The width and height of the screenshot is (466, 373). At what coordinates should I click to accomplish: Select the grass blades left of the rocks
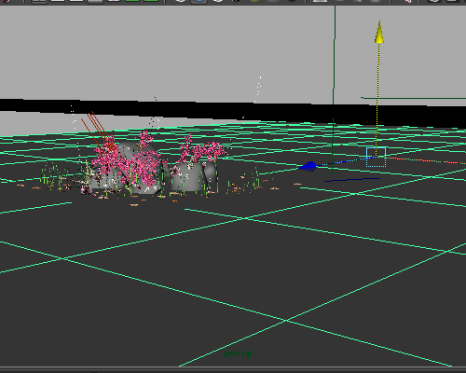[54, 175]
